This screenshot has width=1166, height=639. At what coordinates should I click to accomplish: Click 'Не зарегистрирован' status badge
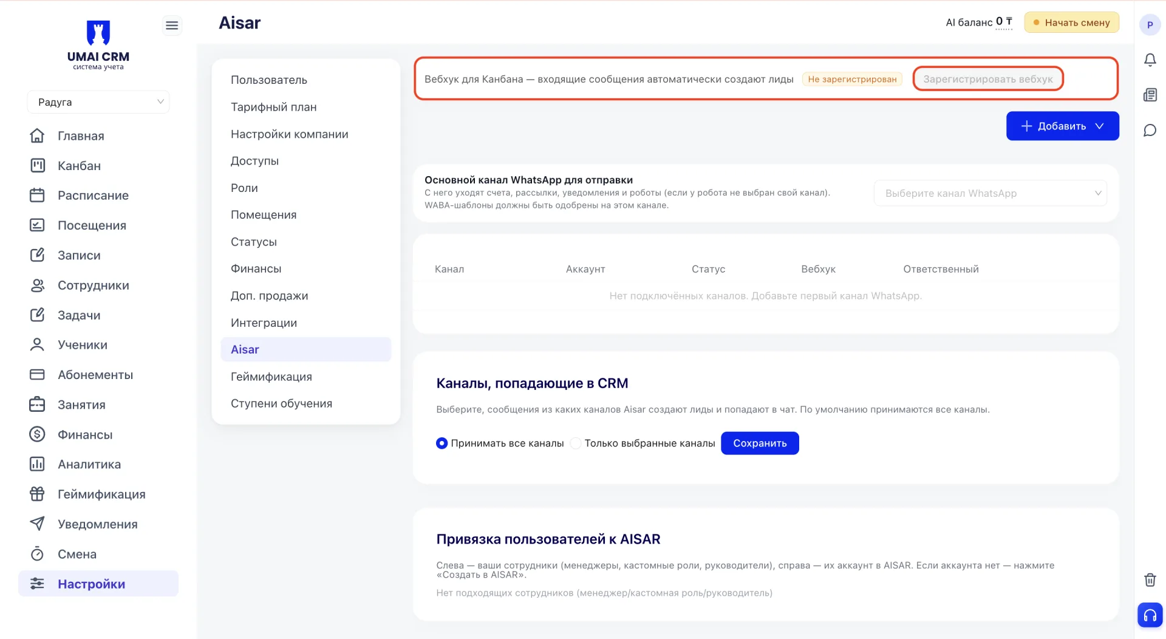point(852,79)
